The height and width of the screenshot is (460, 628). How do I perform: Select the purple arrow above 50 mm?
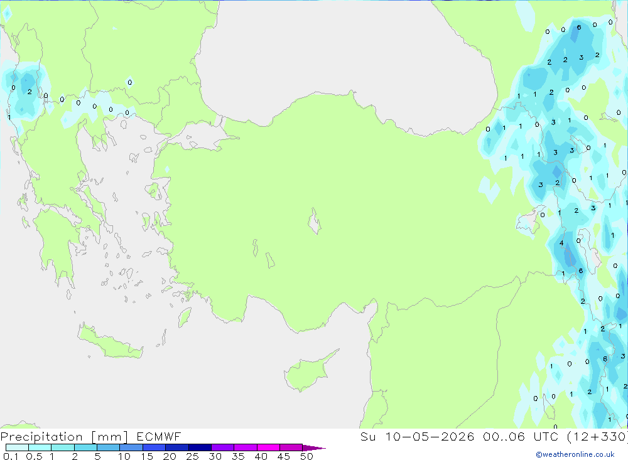coord(314,447)
